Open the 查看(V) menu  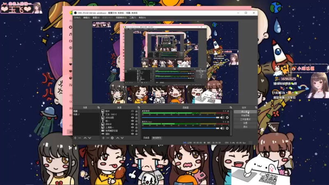[96, 18]
